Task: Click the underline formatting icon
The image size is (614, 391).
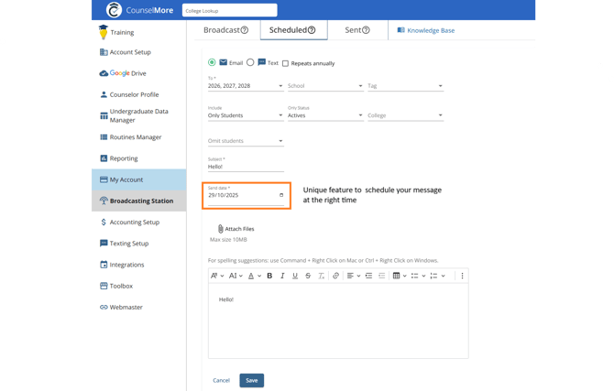Action: 295,276
